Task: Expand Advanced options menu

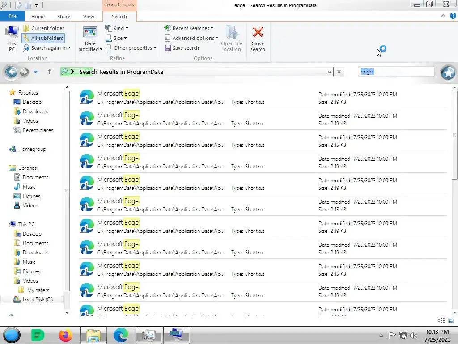Action: (x=191, y=38)
